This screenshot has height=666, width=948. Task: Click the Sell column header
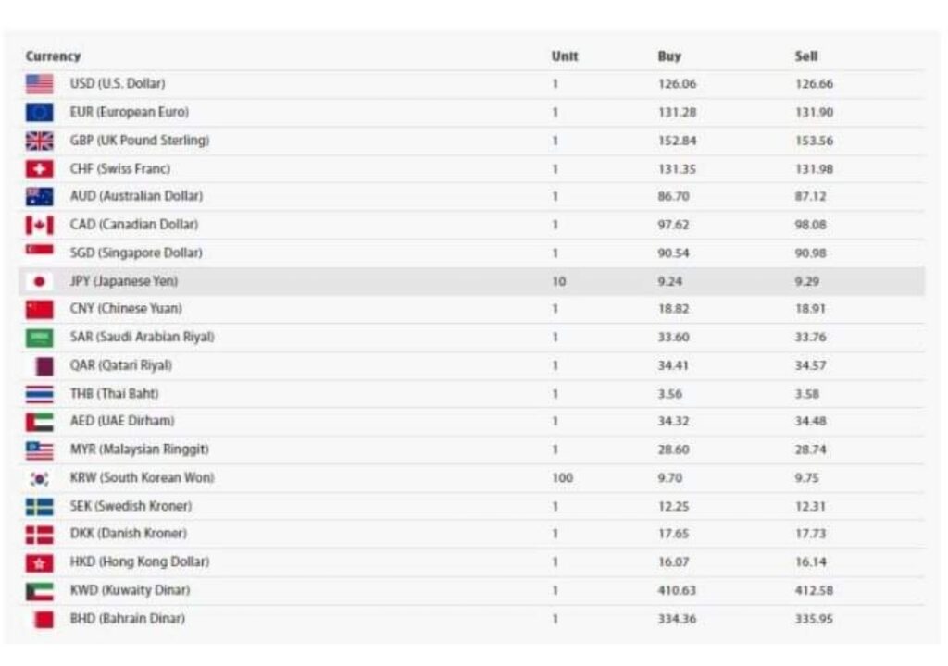[806, 56]
